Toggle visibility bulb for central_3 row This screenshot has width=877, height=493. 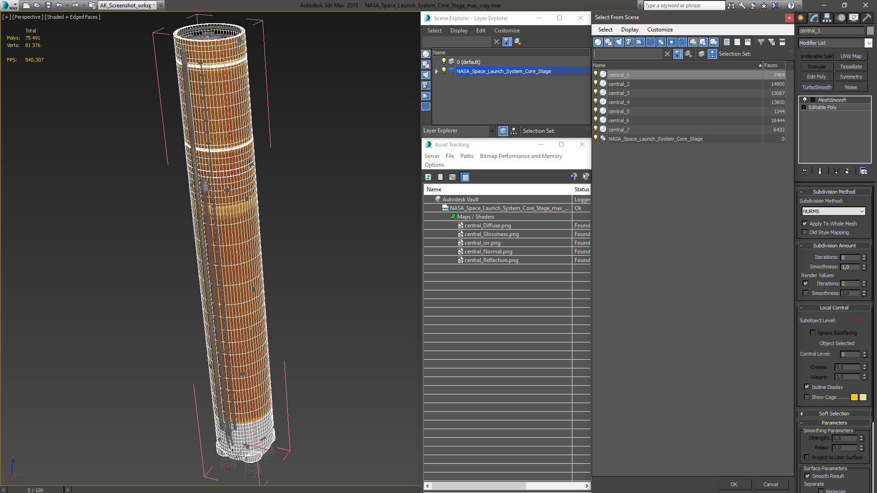(x=595, y=93)
